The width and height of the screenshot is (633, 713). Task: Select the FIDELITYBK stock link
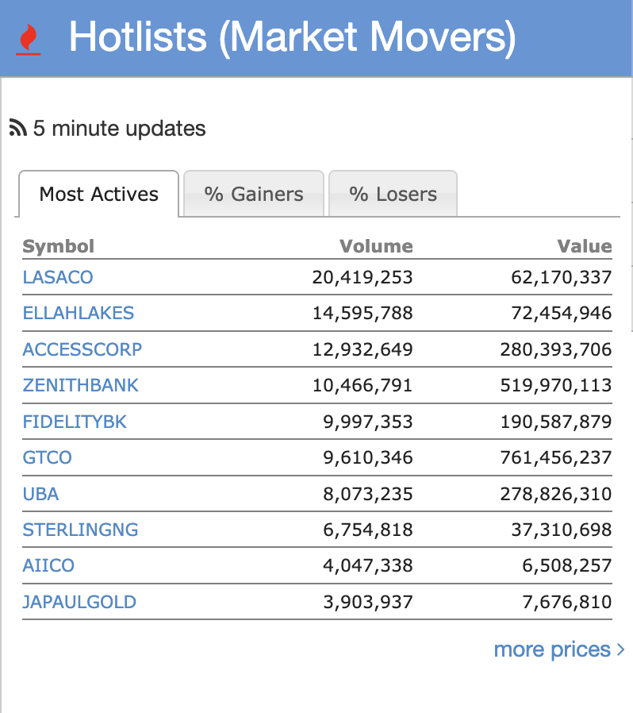[75, 422]
